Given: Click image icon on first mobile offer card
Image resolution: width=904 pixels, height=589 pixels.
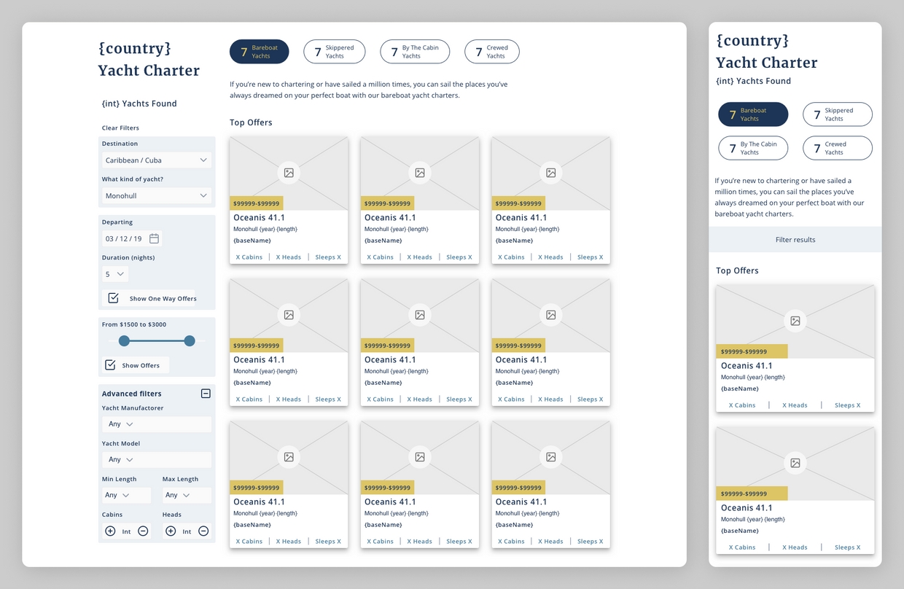Looking at the screenshot, I should click(x=795, y=321).
